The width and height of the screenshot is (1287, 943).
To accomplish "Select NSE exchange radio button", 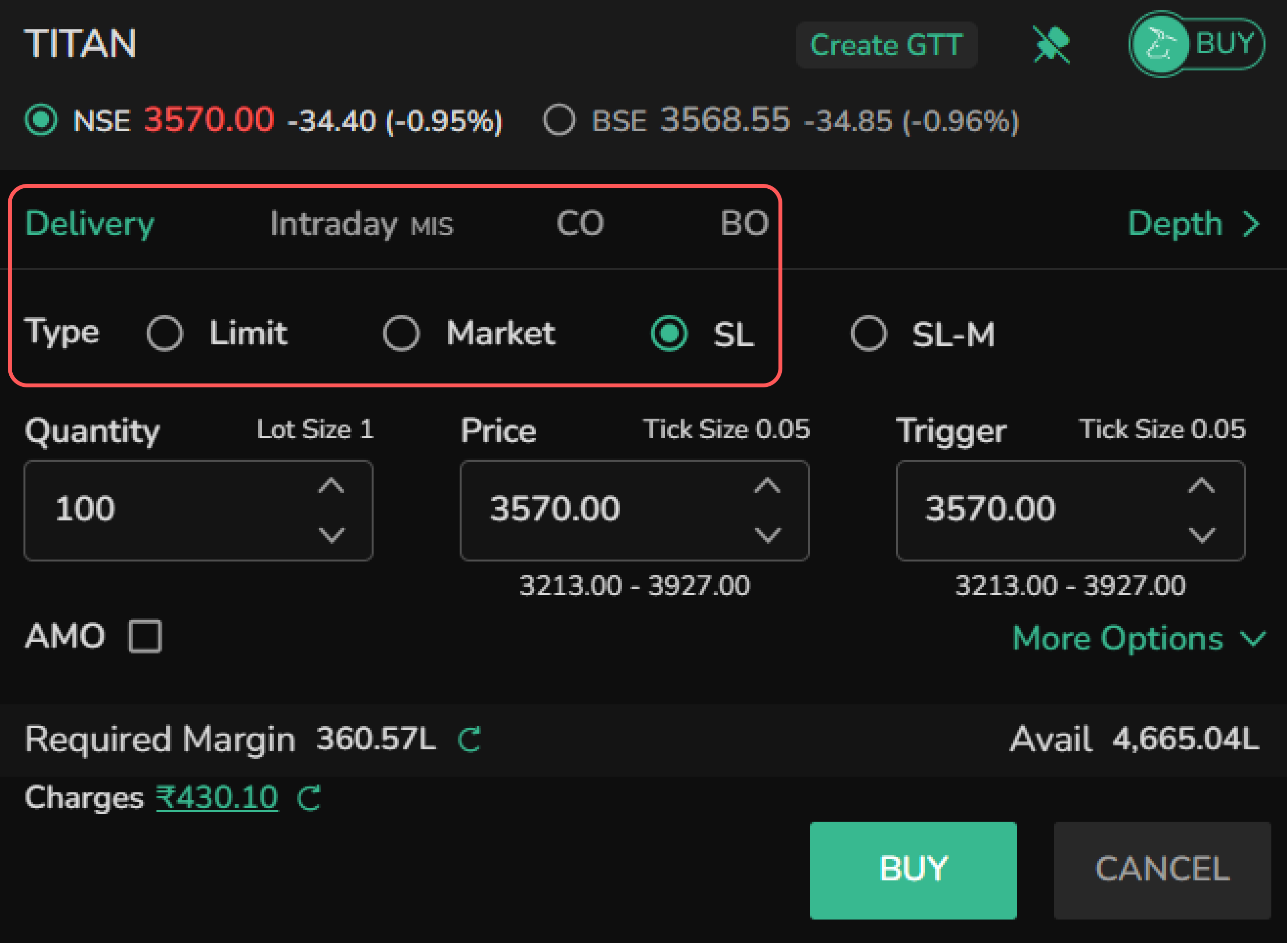I will (41, 120).
